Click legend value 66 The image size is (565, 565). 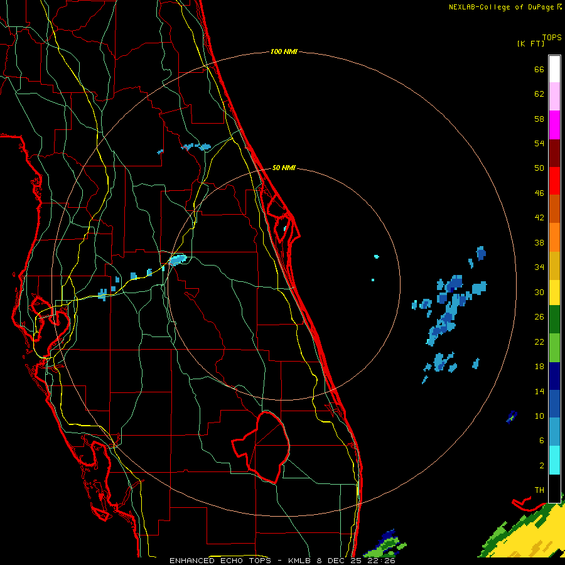coord(539,70)
